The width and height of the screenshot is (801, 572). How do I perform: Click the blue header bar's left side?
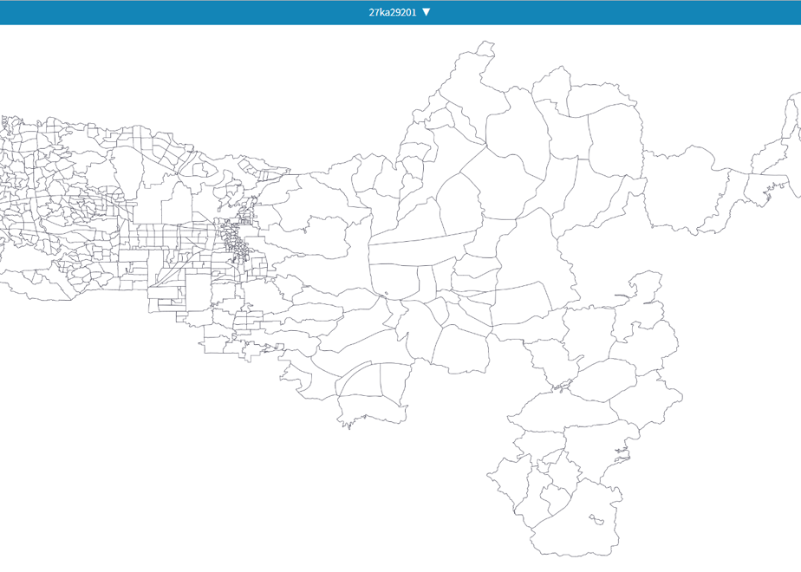tap(153, 12)
